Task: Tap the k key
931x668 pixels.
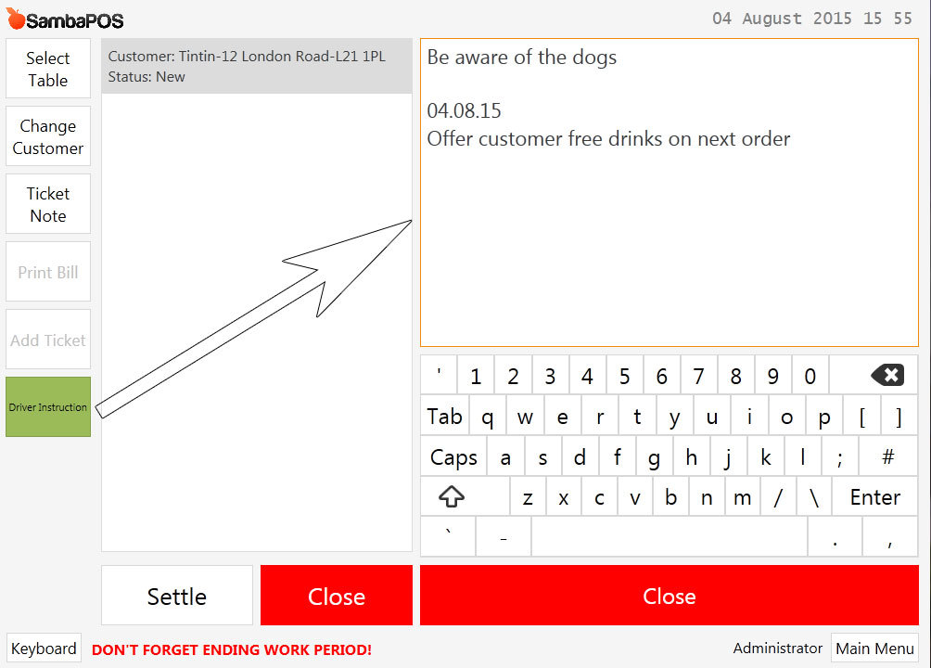Action: point(765,456)
